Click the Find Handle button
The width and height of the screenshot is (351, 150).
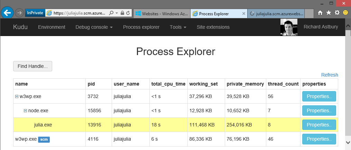pos(33,66)
